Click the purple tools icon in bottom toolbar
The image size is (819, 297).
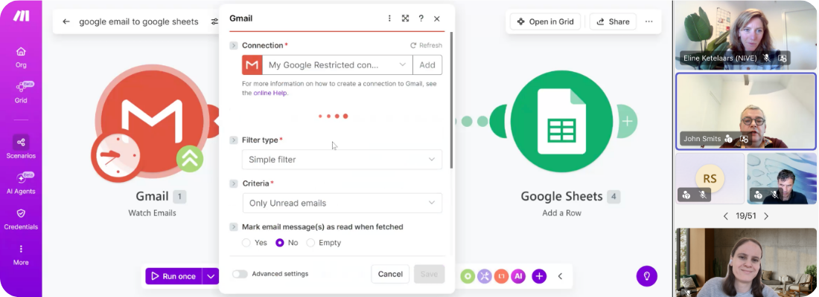pyautogui.click(x=484, y=276)
